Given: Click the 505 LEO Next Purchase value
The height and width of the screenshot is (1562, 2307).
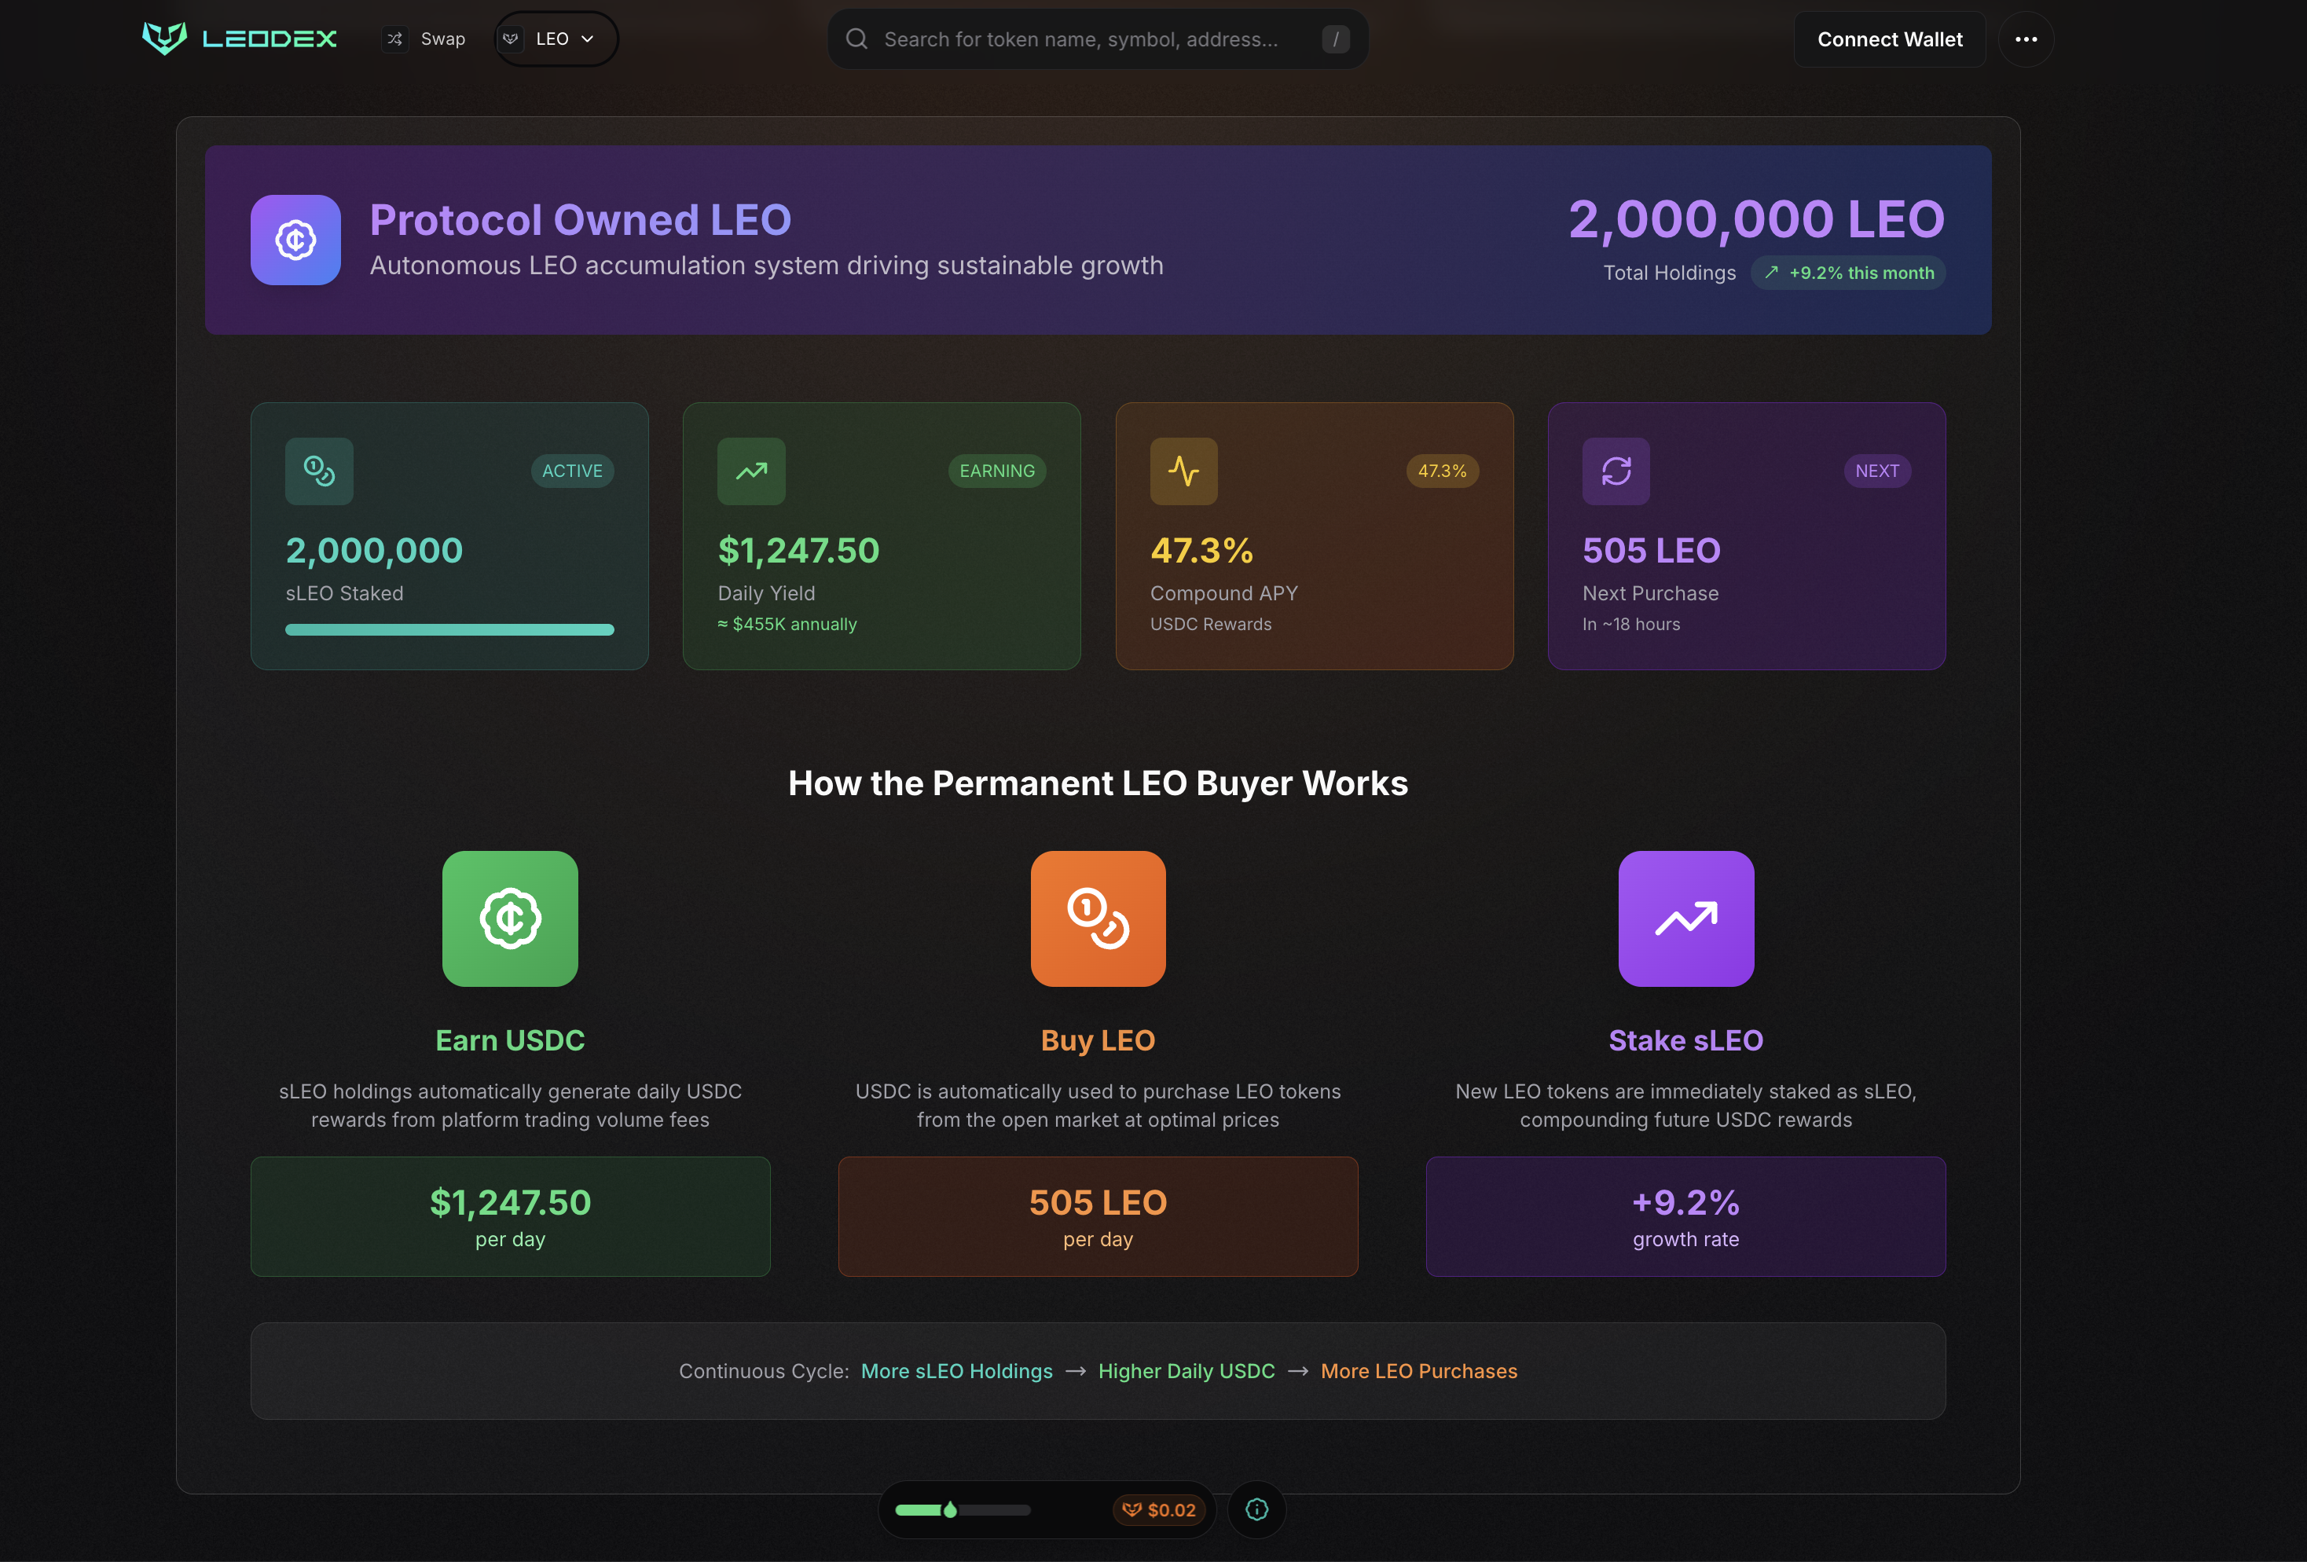Looking at the screenshot, I should [x=1651, y=551].
